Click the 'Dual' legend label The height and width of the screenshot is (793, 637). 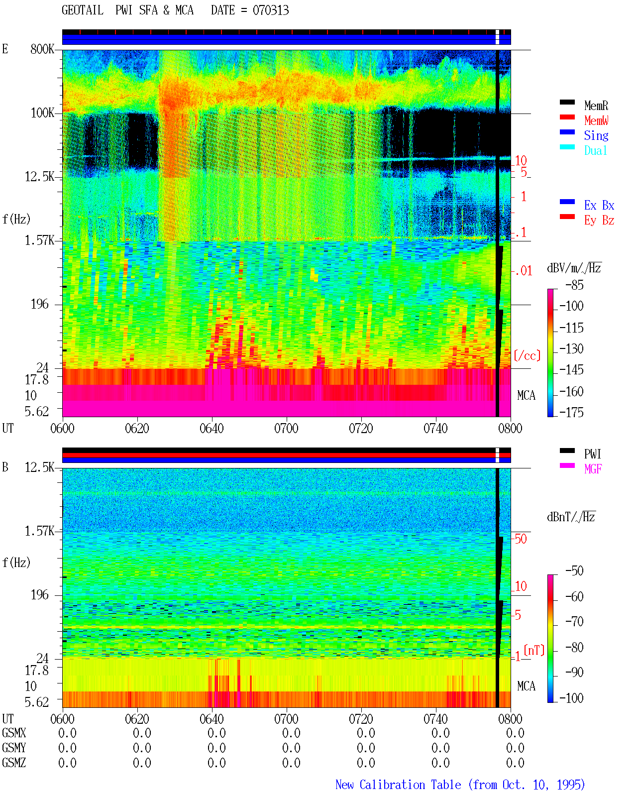pos(596,150)
